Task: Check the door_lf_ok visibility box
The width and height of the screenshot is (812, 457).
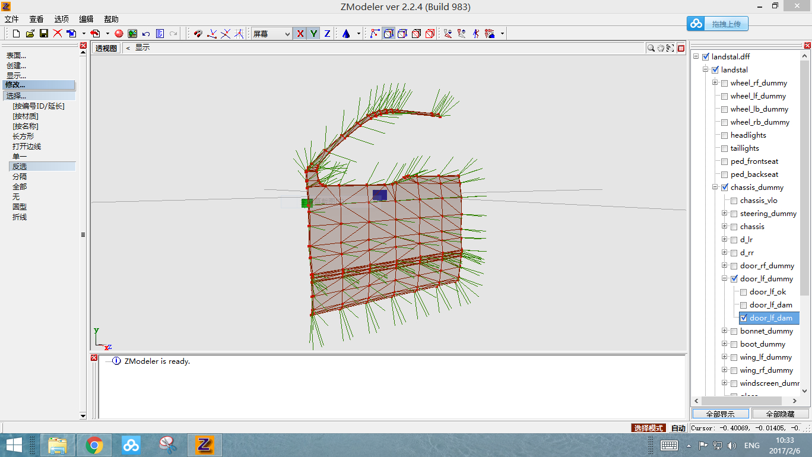Action: 743,292
